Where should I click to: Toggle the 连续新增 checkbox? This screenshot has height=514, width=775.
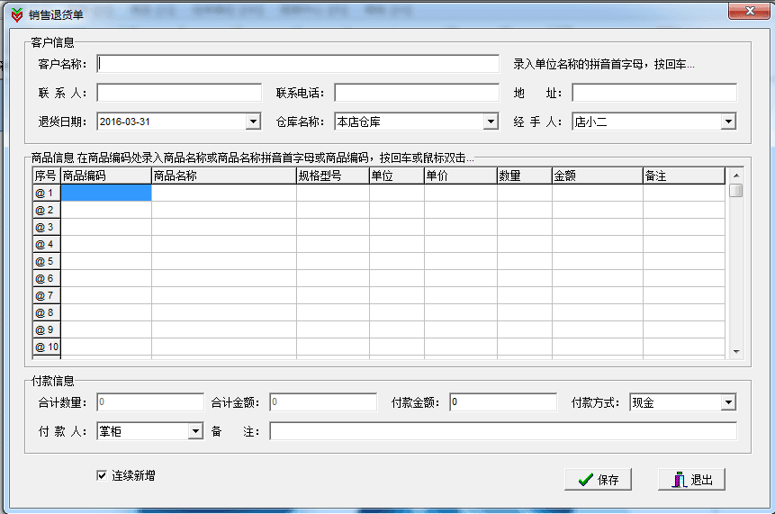click(102, 475)
